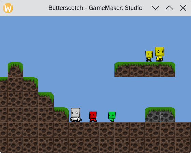
Task: Minimize the window using the down chevron
Action: 156,8
